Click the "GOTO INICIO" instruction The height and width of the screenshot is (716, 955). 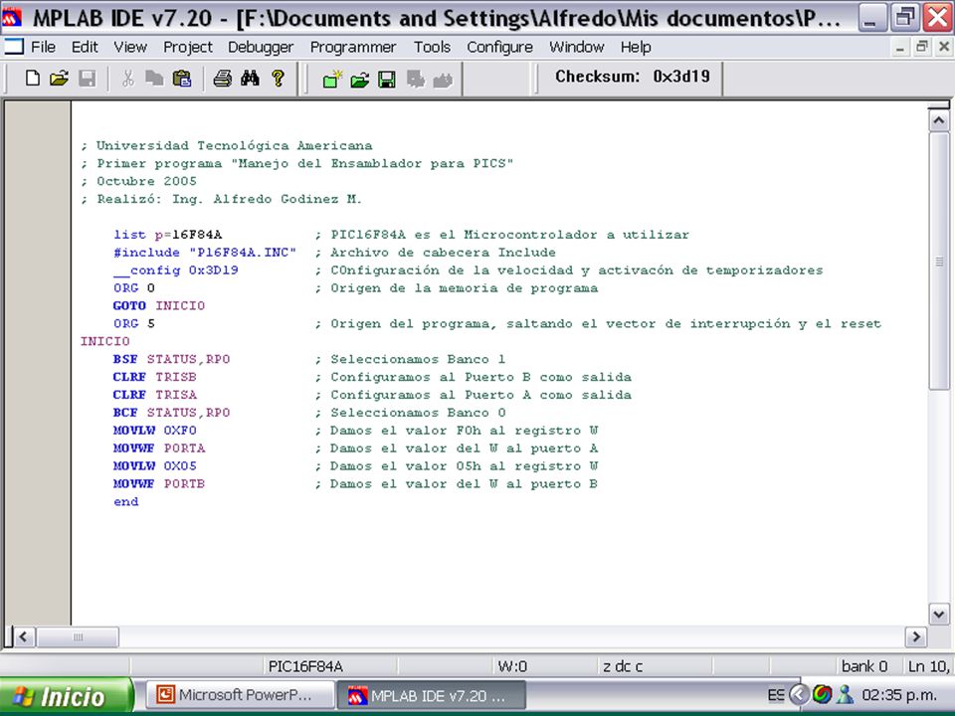(158, 305)
